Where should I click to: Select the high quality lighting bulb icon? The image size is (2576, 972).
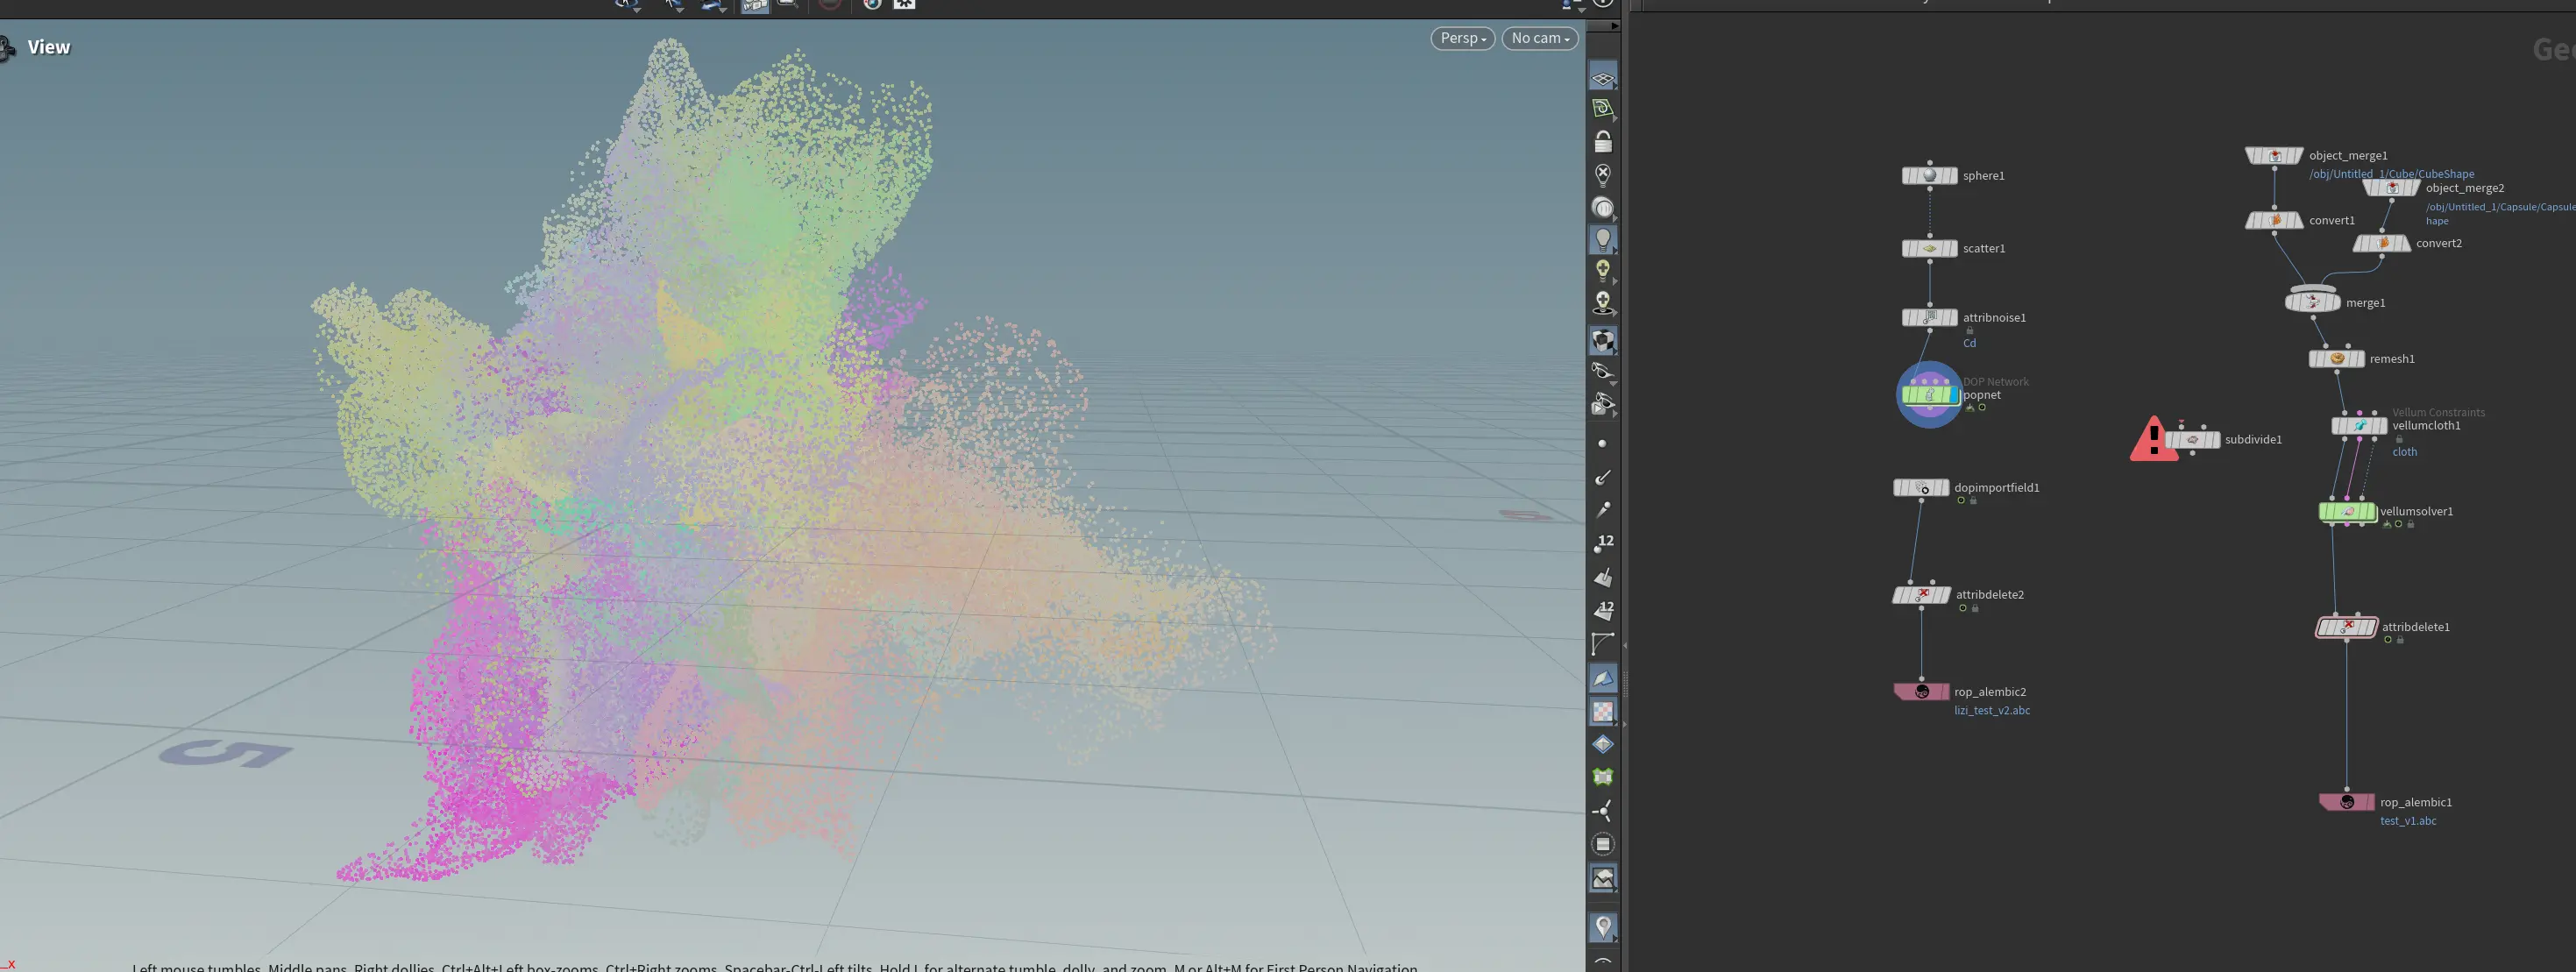coord(1603,271)
